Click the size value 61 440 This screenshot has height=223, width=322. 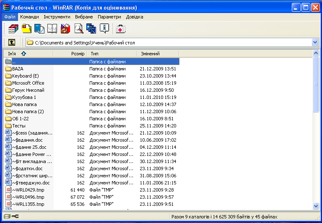click(78, 190)
